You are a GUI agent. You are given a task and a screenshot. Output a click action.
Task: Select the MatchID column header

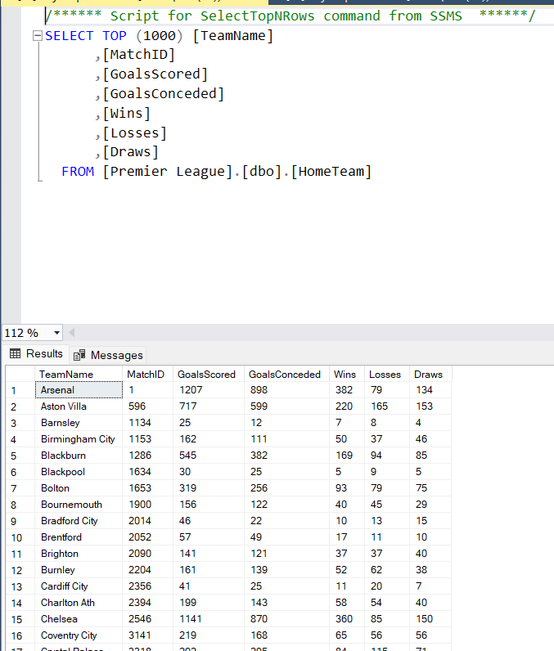point(147,374)
